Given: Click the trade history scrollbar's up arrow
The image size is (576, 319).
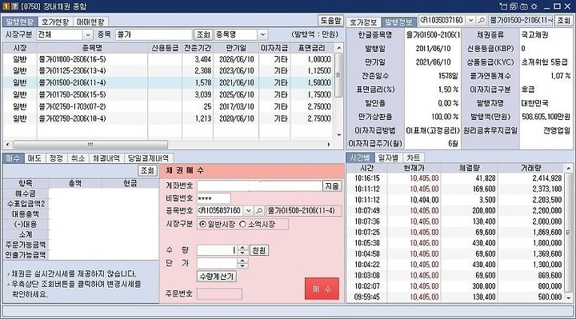Looking at the screenshot, I should (568, 168).
